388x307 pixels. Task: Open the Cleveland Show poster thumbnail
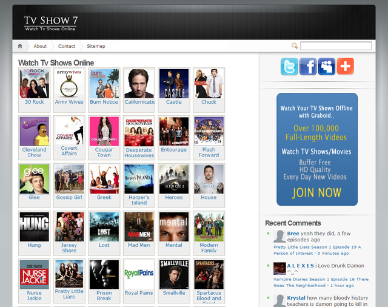[x=35, y=131]
